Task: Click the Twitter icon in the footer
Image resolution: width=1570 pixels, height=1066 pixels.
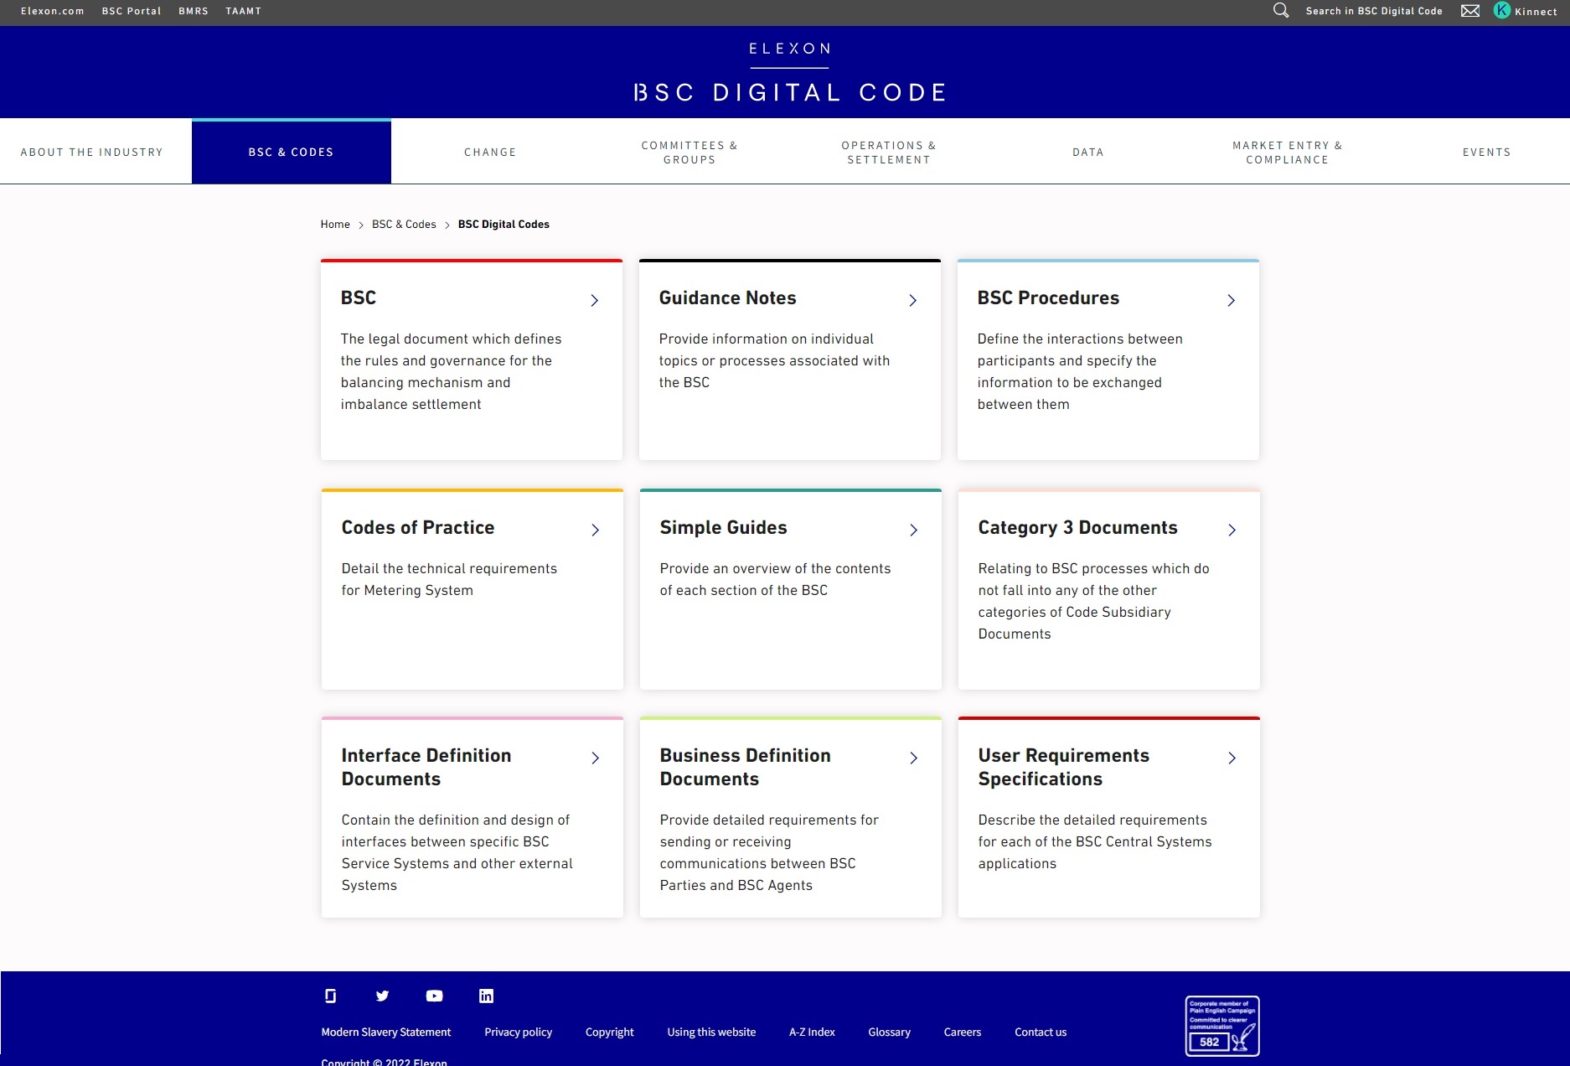Action: click(x=382, y=996)
